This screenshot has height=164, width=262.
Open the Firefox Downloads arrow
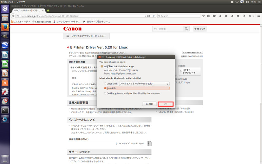[220, 16]
